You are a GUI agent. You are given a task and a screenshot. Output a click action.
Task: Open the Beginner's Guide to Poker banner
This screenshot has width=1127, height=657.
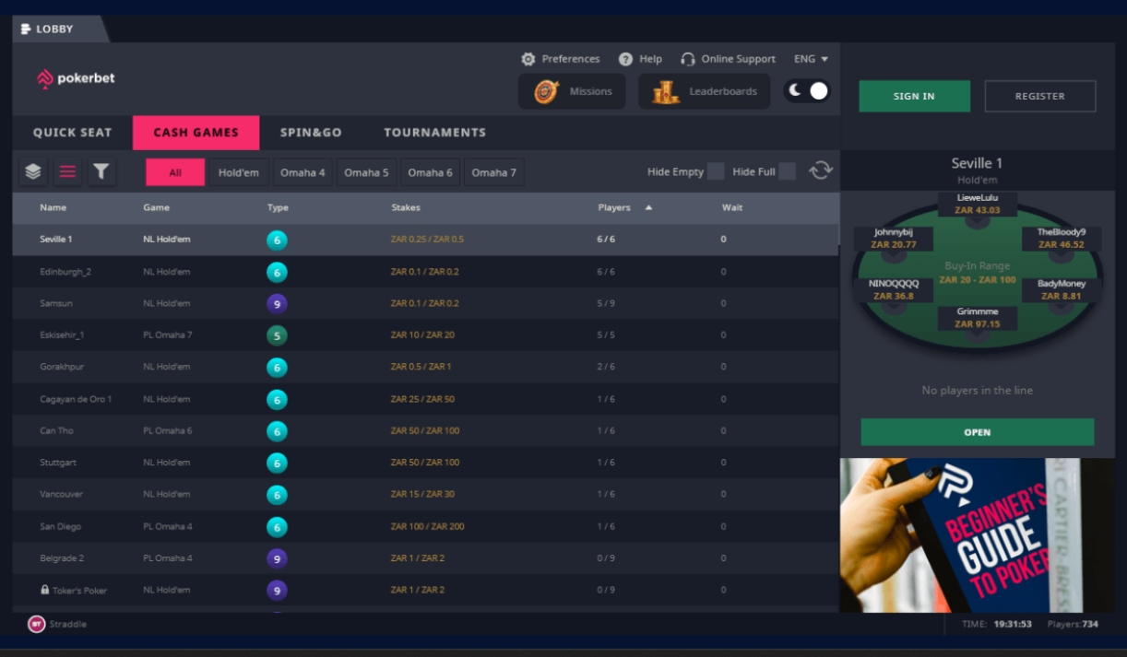[x=977, y=535]
